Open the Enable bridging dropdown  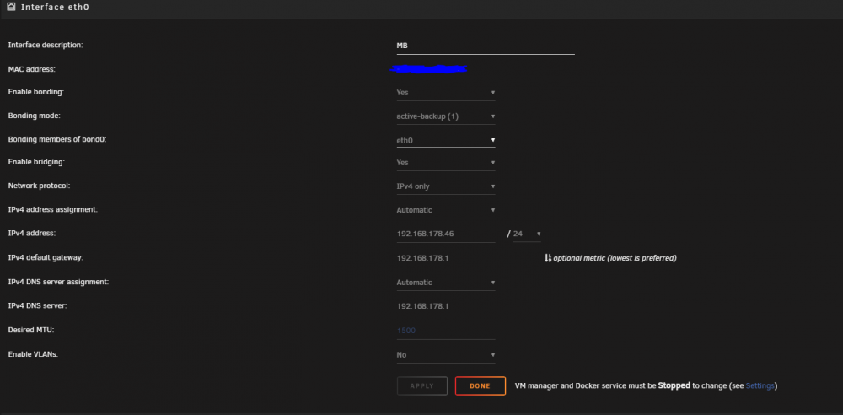pos(446,163)
